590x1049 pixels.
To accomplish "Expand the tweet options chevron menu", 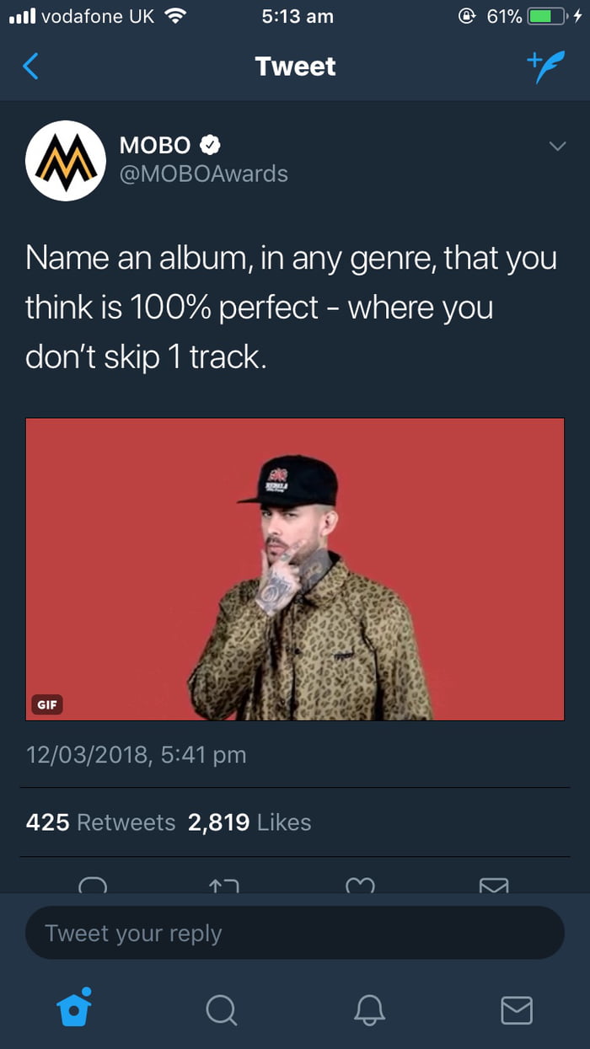I will click(556, 147).
